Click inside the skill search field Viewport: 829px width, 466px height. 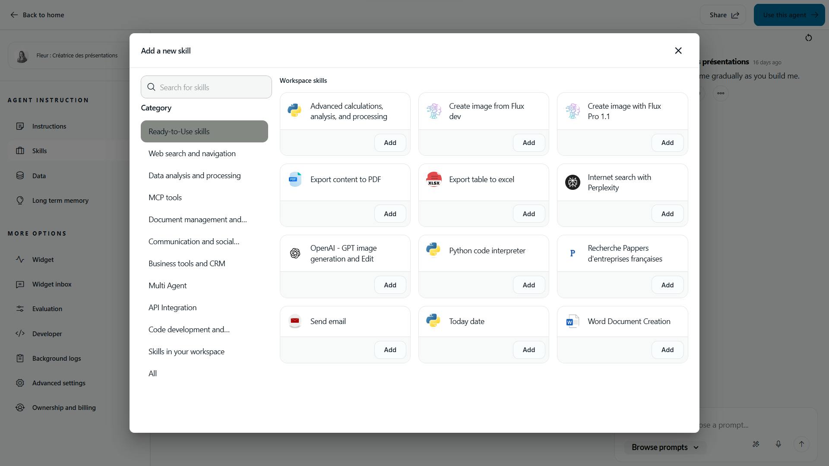coord(206,87)
